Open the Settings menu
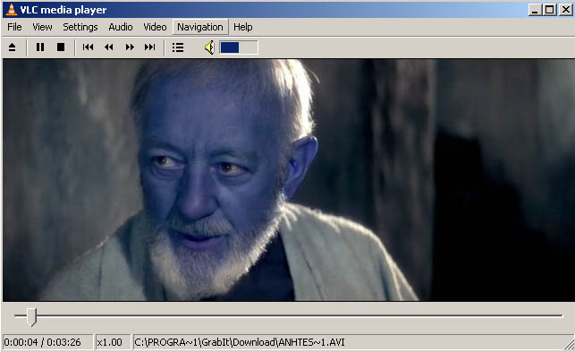The height and width of the screenshot is (352, 575). point(80,27)
